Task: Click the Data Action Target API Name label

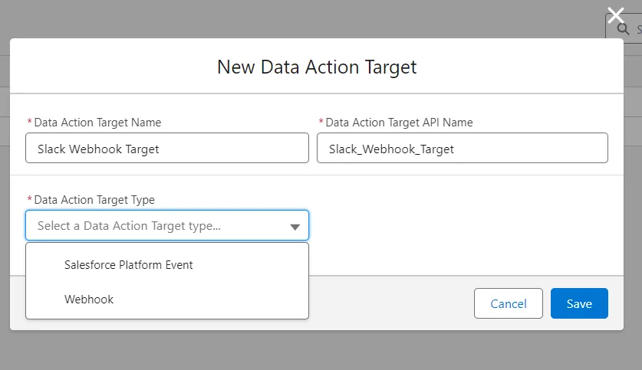Action: point(399,123)
